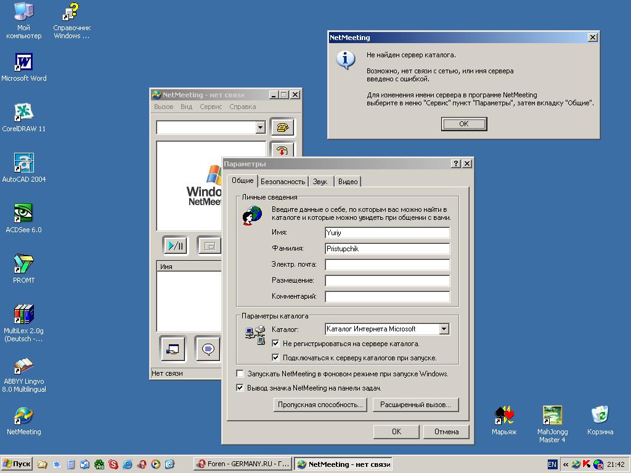
Task: Open the Каталог dropdown list
Action: click(444, 329)
